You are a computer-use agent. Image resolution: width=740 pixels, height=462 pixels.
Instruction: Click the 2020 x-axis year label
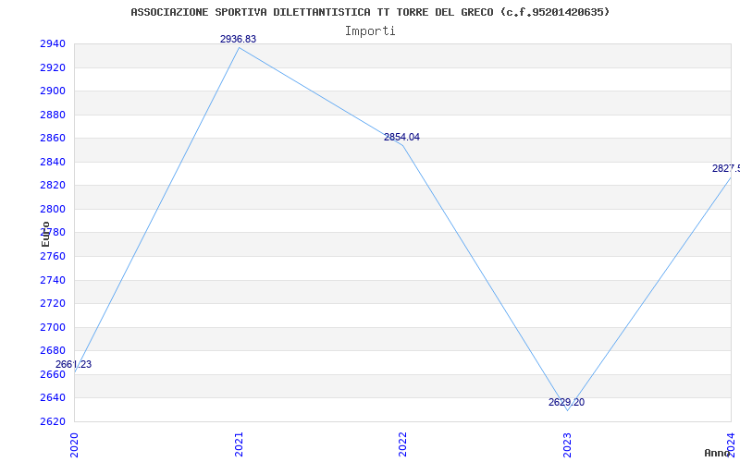click(74, 445)
